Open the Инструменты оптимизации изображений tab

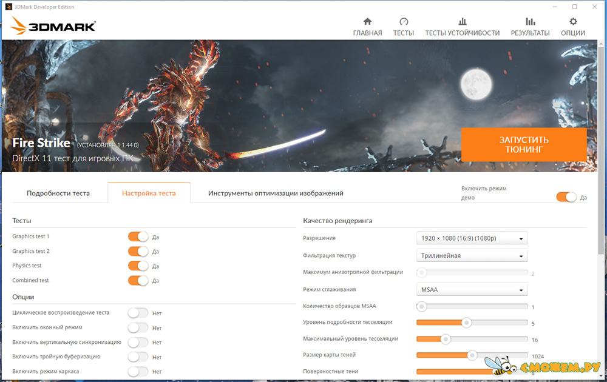coord(276,193)
